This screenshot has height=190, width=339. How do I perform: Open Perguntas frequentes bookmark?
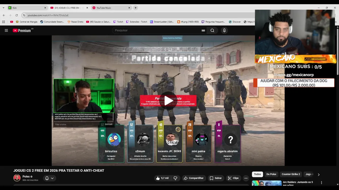213,22
